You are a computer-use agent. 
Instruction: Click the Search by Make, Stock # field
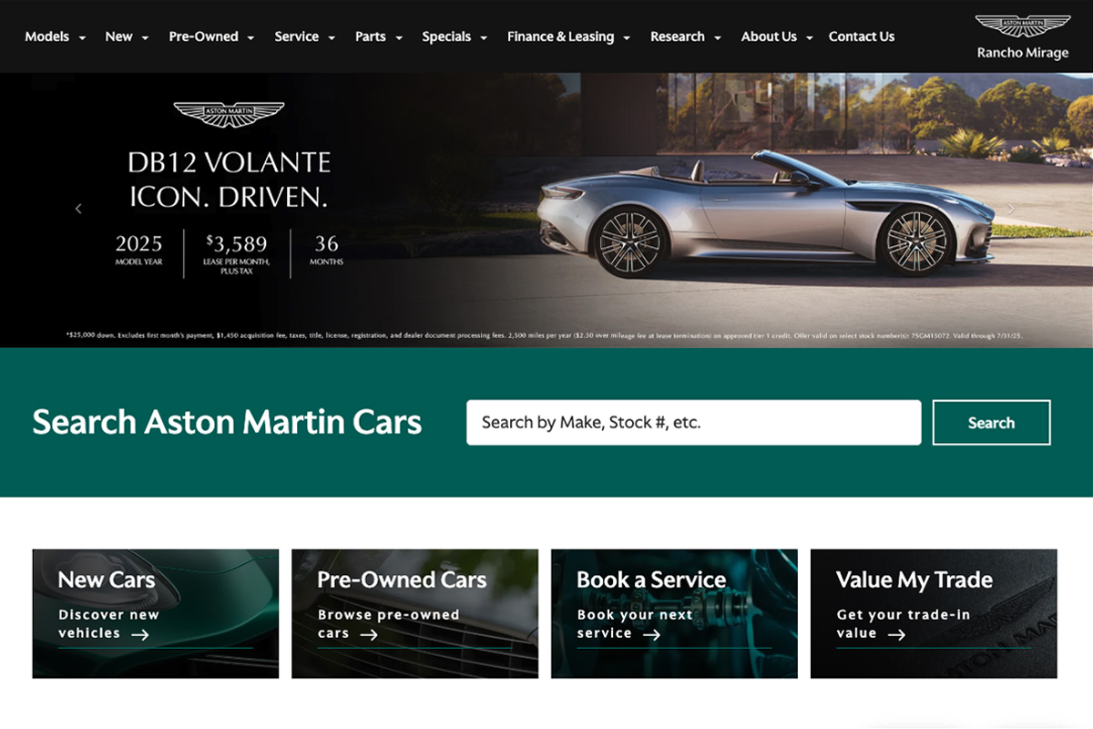[694, 423]
